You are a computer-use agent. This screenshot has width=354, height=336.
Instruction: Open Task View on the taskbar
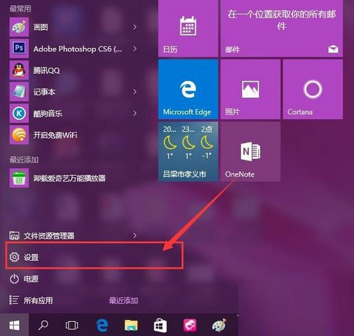[x=72, y=325]
